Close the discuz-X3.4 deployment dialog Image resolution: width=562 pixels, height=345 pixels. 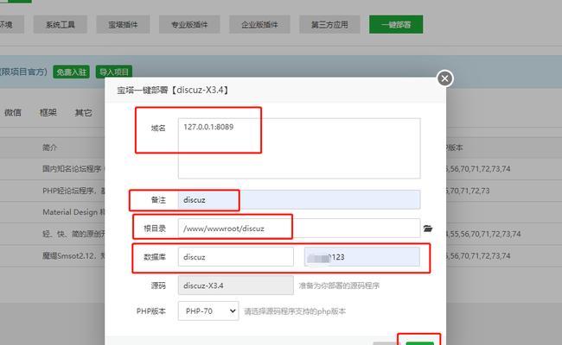(x=444, y=78)
